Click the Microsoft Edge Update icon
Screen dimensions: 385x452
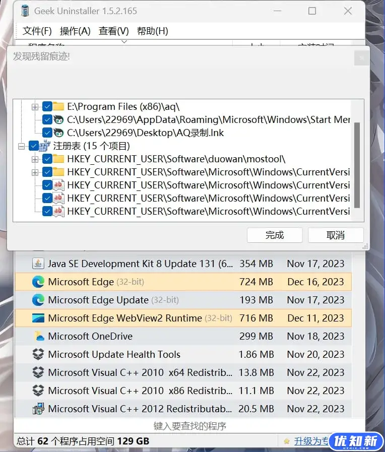38,300
